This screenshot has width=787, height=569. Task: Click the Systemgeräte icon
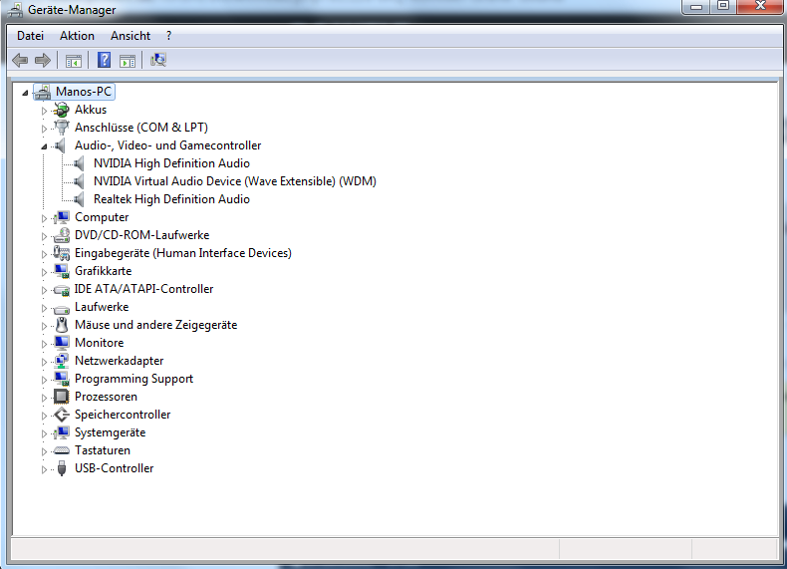click(x=61, y=432)
